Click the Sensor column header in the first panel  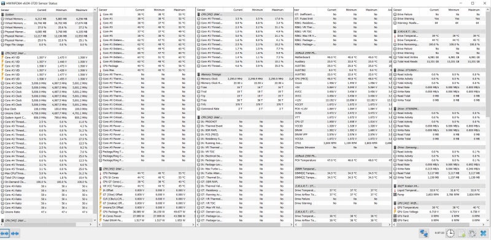[x=14, y=10]
